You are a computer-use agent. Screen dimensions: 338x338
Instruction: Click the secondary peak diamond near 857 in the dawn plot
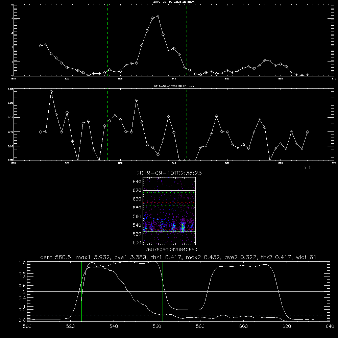265,61
